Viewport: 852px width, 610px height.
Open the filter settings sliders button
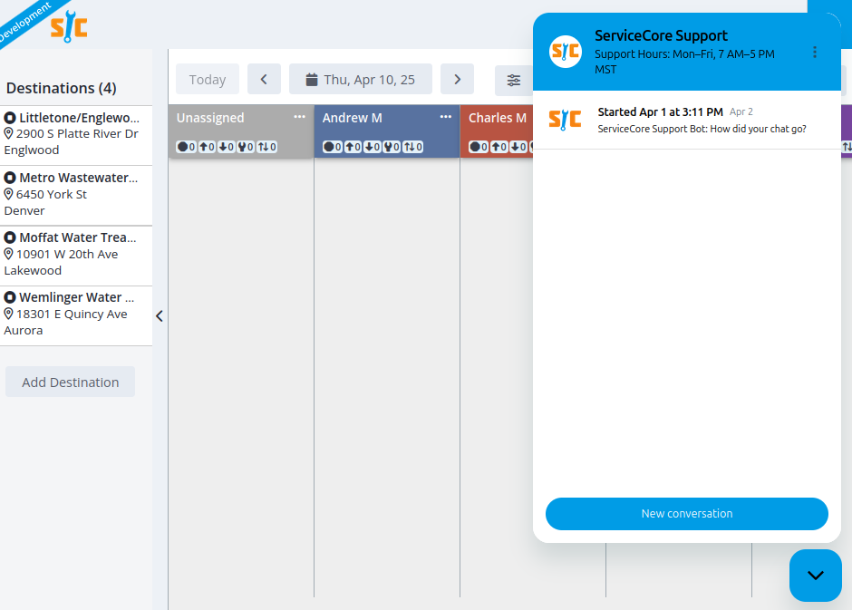coord(514,81)
